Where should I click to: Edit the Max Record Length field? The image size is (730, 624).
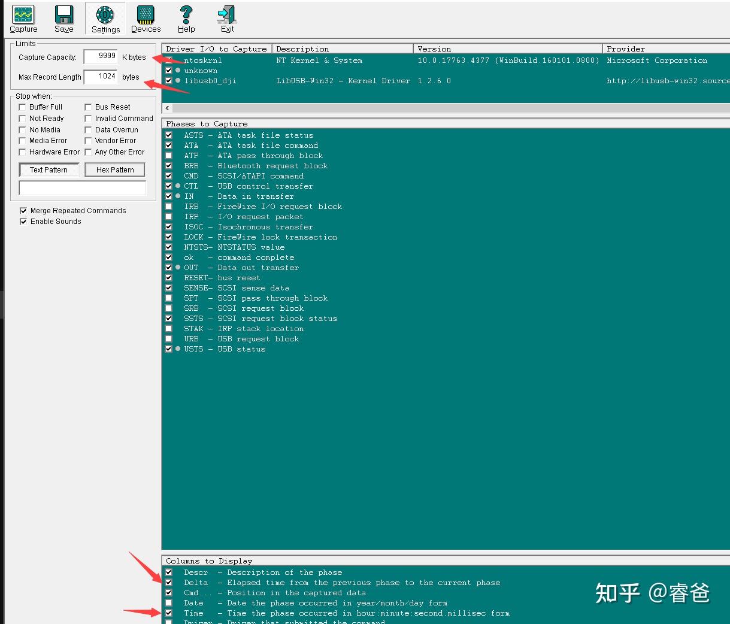(x=101, y=77)
